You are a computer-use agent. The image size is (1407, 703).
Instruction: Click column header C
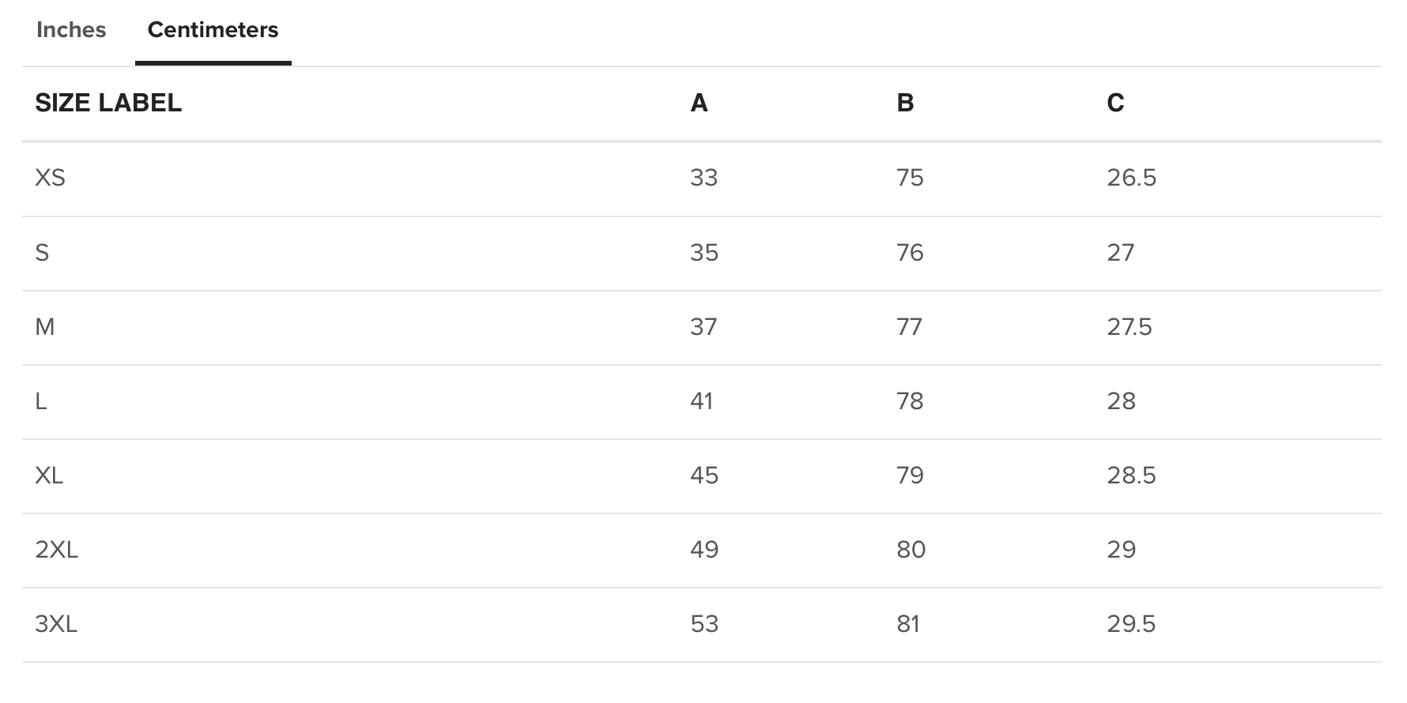click(x=1115, y=103)
